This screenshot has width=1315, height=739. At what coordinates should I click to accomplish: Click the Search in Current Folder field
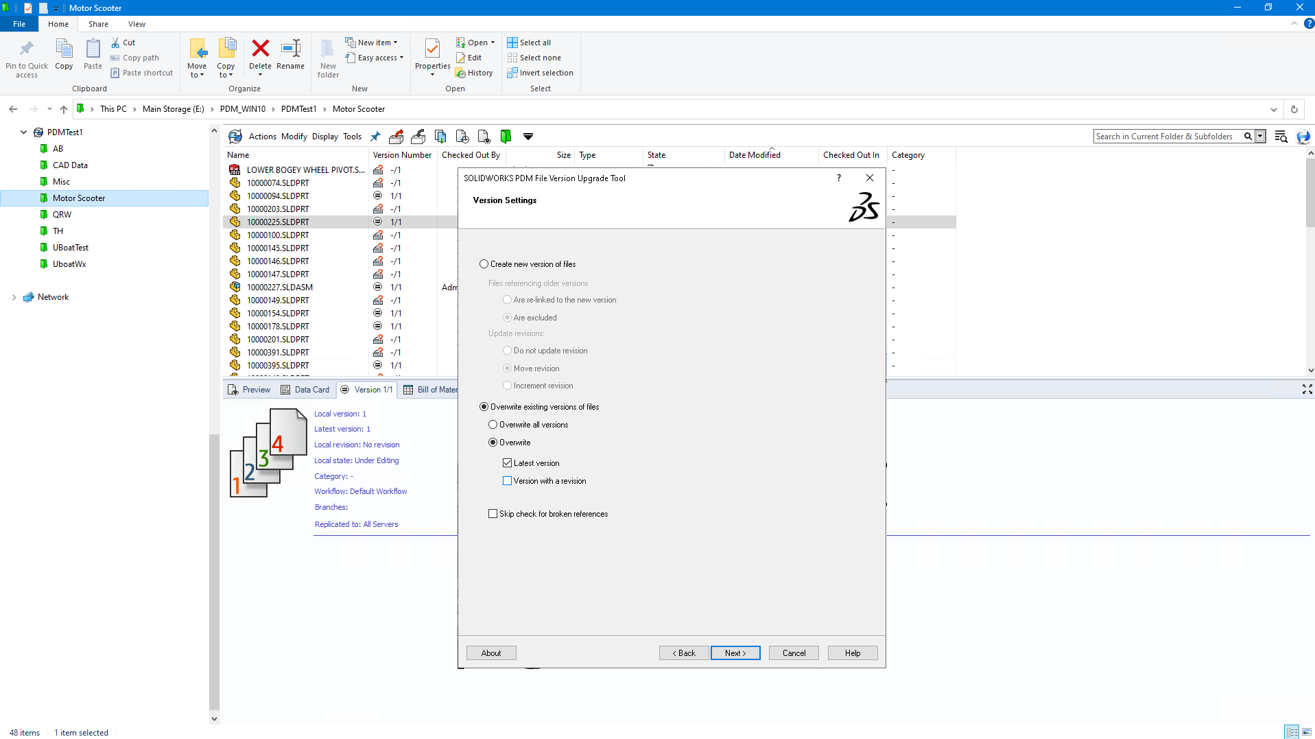[x=1168, y=137]
